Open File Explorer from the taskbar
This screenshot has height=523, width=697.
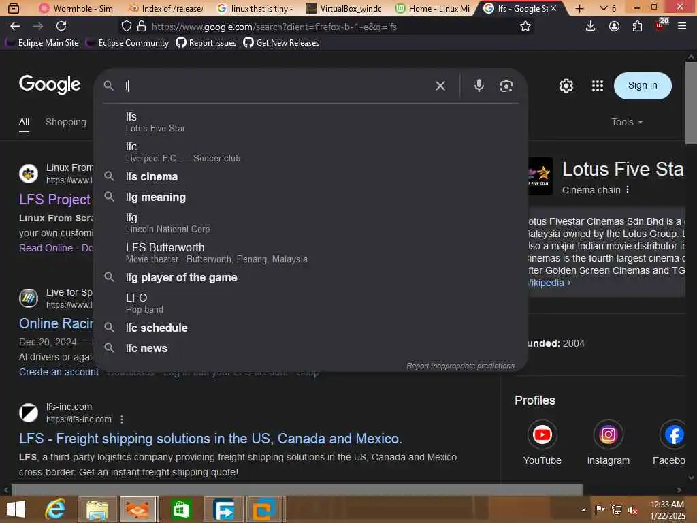click(x=97, y=509)
